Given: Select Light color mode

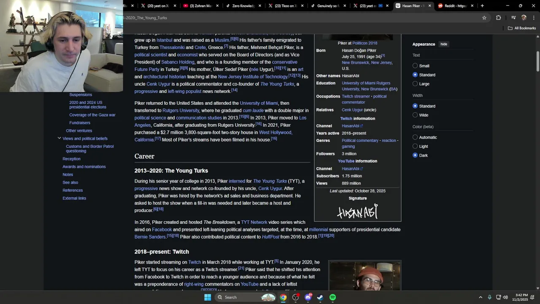Looking at the screenshot, I should [415, 146].
